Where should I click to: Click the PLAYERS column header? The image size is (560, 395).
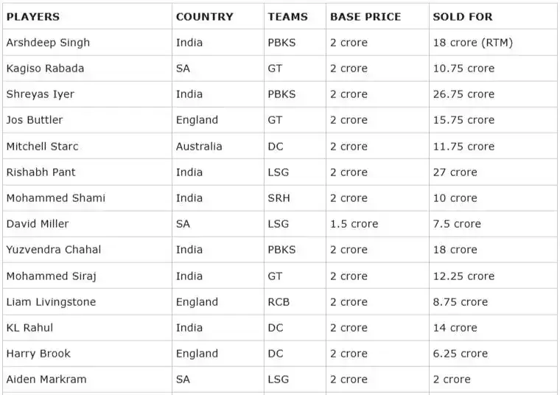coord(33,16)
